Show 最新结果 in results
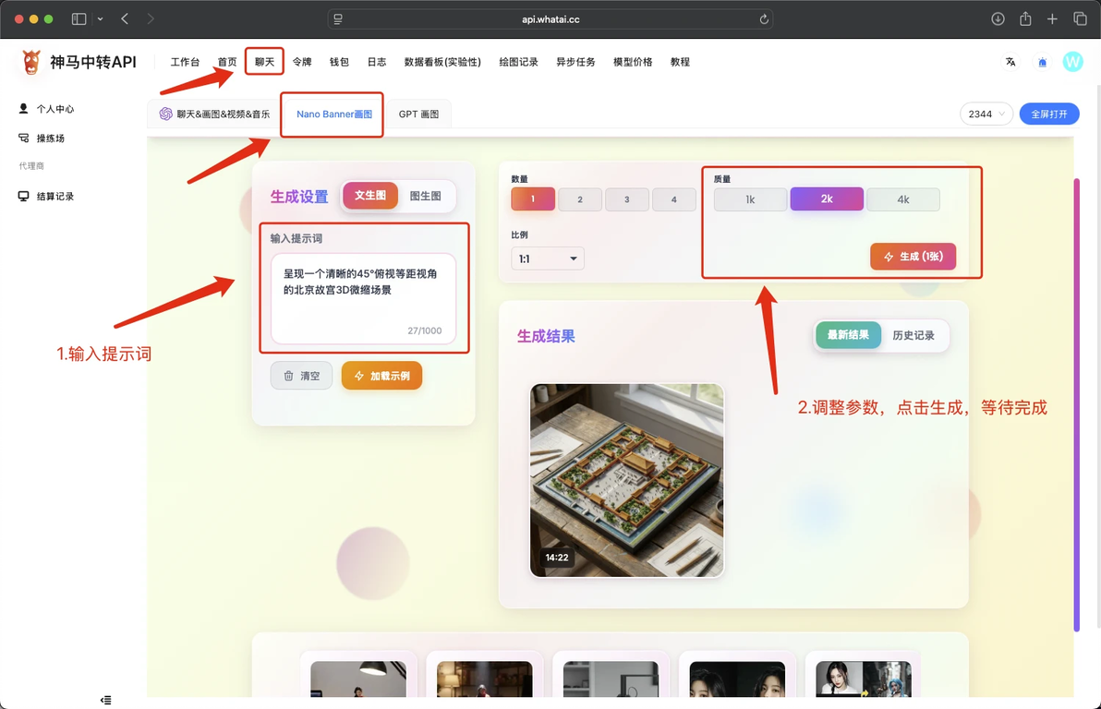 pyautogui.click(x=848, y=335)
